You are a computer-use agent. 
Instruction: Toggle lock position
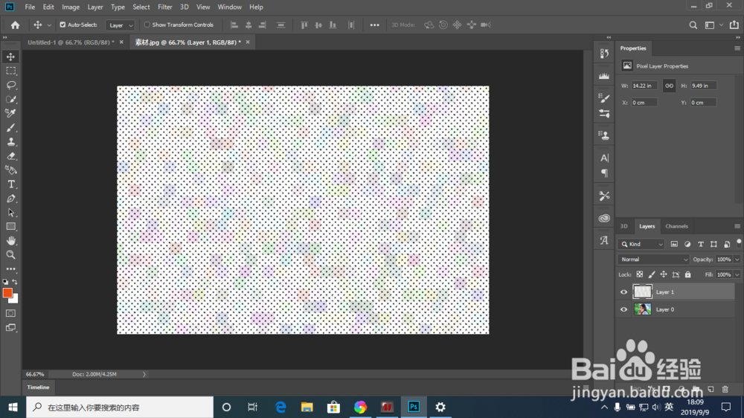[664, 274]
